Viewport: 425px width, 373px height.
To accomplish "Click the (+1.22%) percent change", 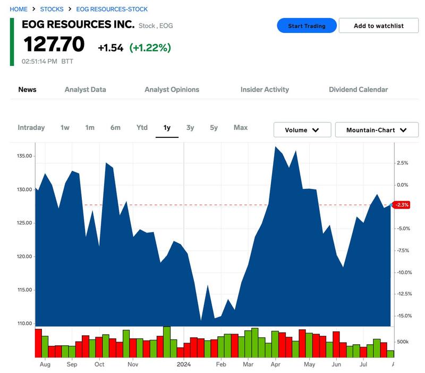I will 150,48.
